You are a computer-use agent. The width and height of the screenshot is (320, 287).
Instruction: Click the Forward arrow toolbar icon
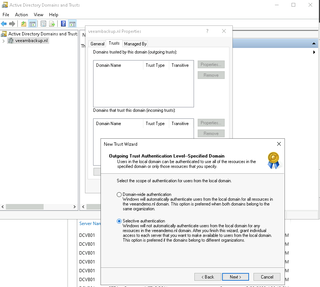pyautogui.click(x=12, y=24)
